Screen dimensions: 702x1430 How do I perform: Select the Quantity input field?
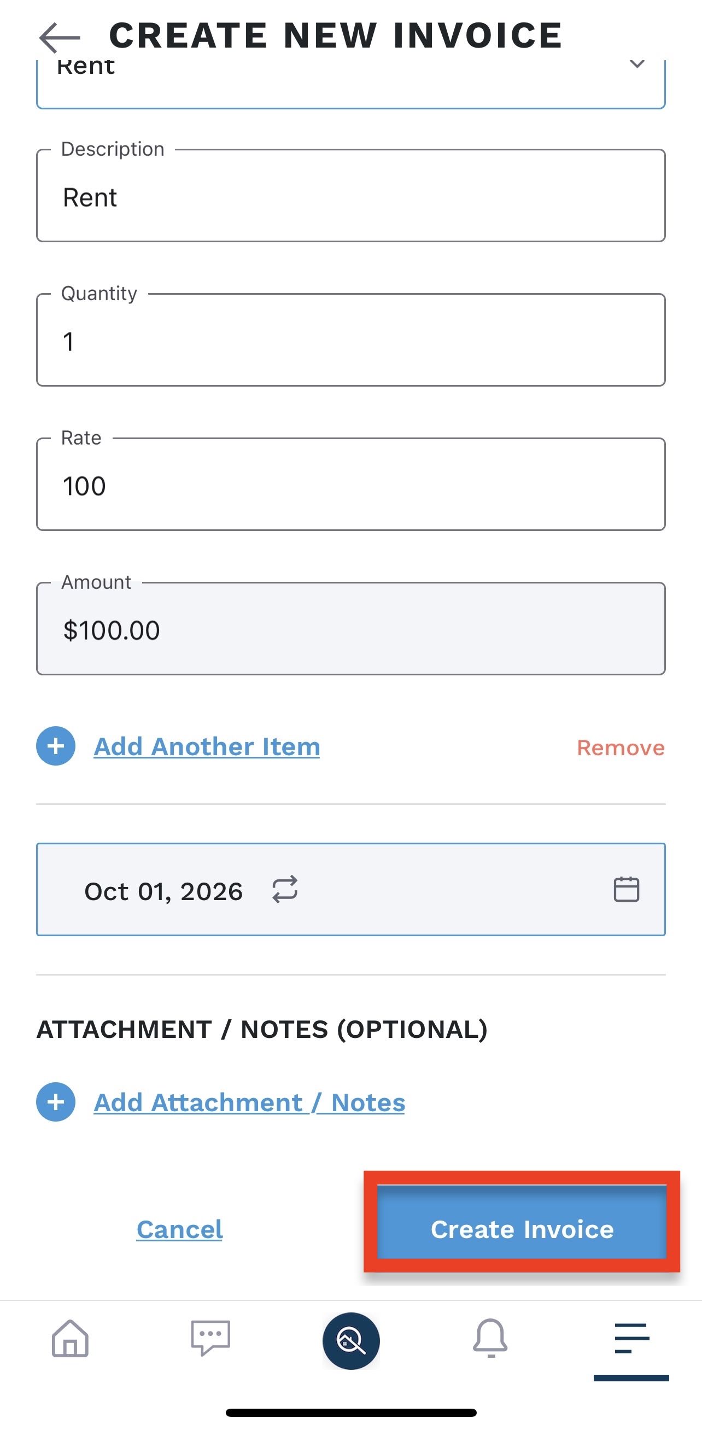point(350,341)
